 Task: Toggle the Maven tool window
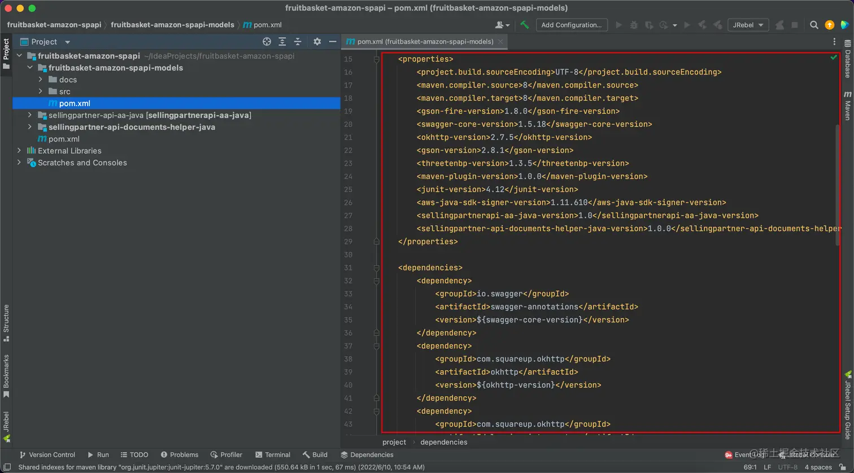click(848, 106)
